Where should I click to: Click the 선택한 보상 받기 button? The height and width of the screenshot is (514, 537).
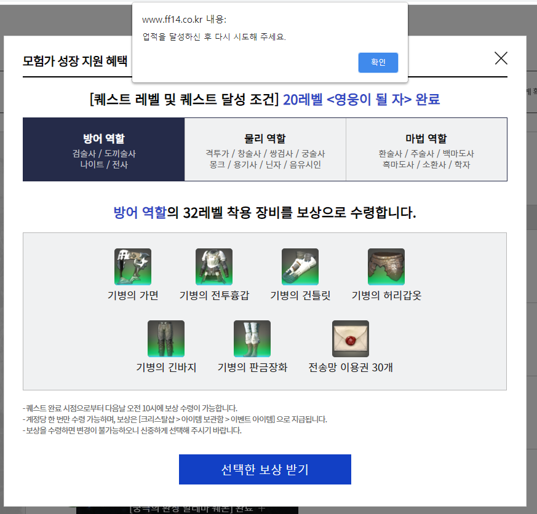click(x=265, y=470)
